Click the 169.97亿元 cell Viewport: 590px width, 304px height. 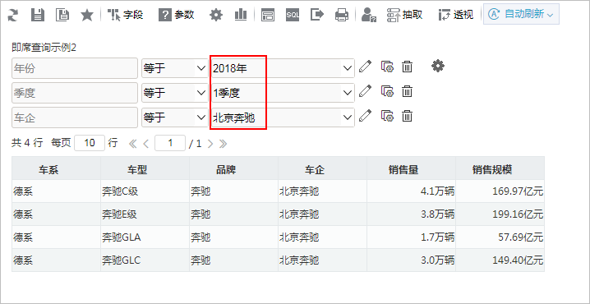(x=500, y=191)
